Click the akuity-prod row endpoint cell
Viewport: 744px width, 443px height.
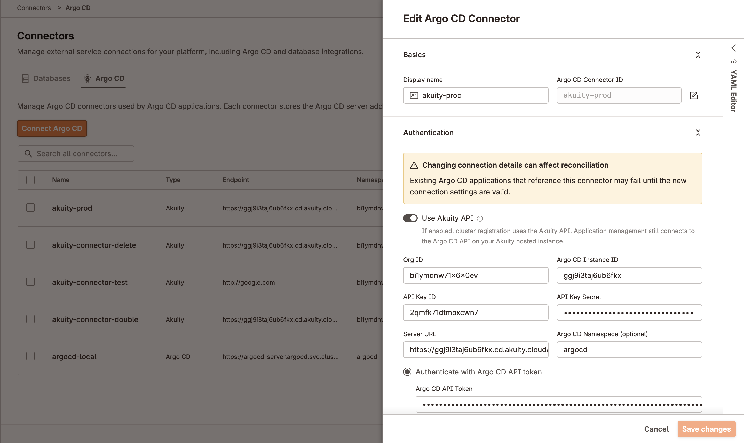[280, 208]
